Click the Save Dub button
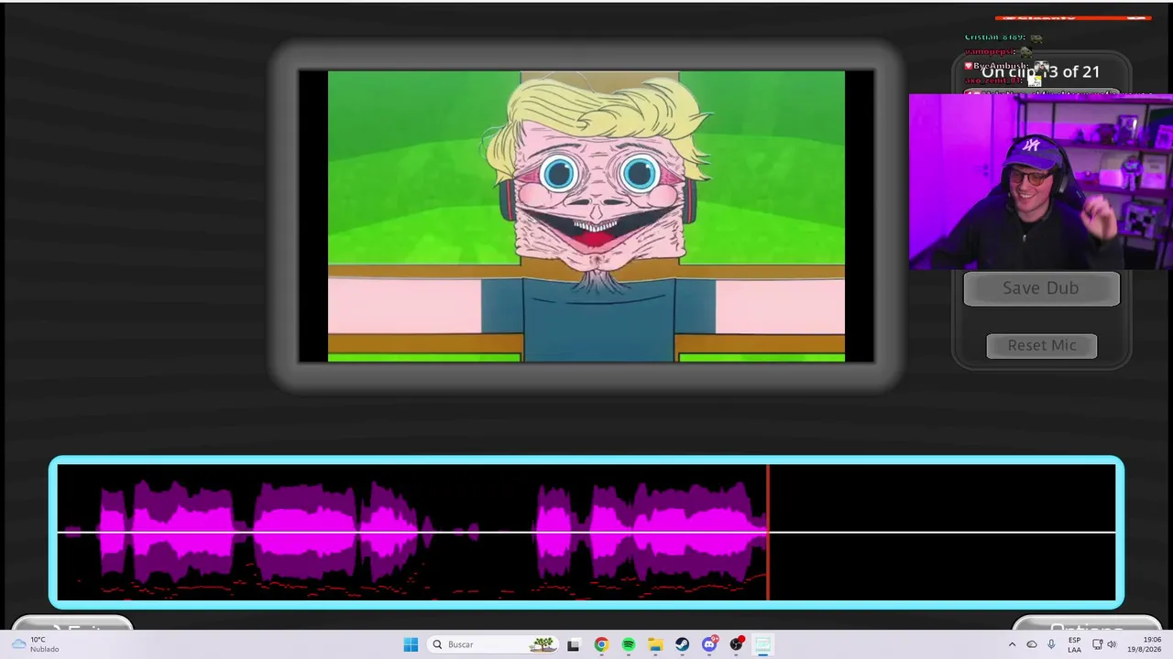This screenshot has width=1173, height=659. (1041, 288)
